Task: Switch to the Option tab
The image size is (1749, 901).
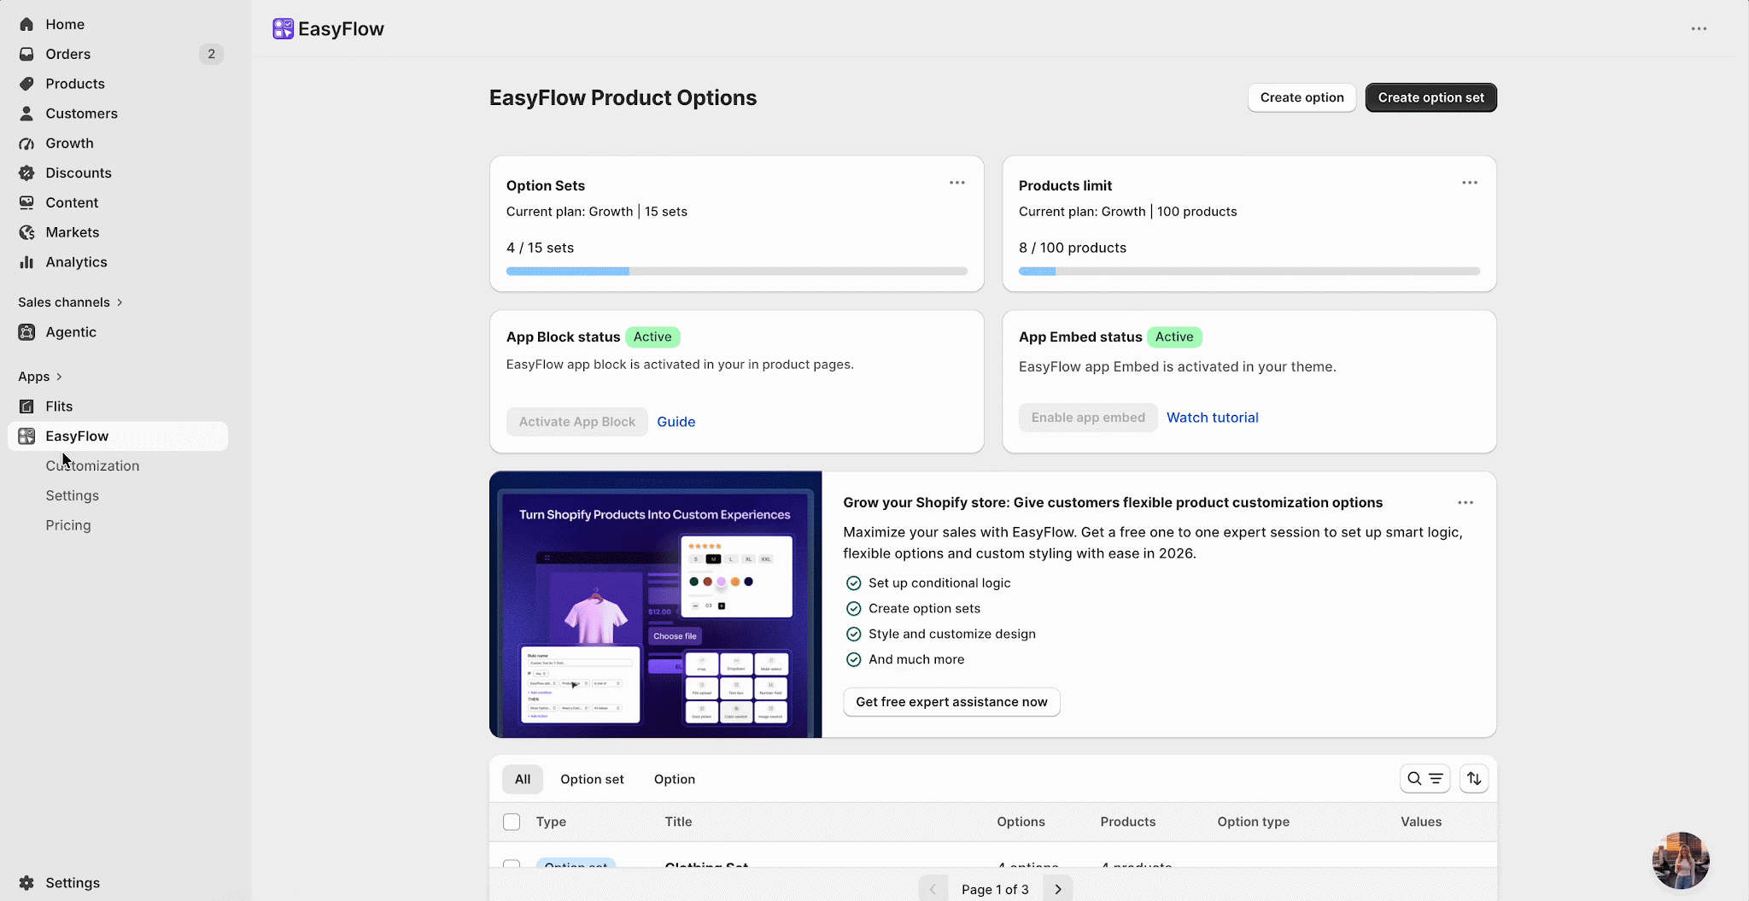Action: (x=675, y=779)
